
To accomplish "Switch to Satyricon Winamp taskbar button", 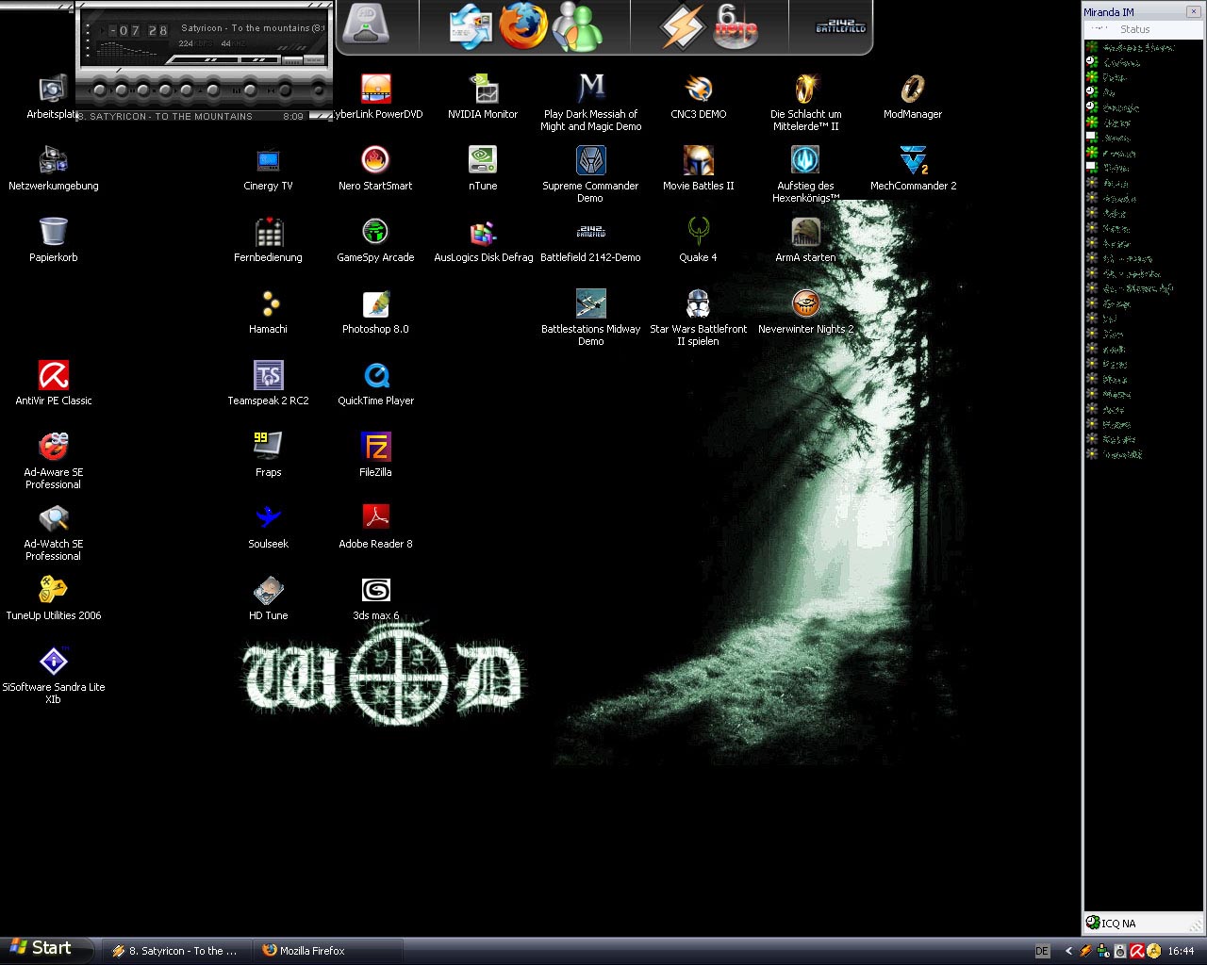I will [175, 951].
